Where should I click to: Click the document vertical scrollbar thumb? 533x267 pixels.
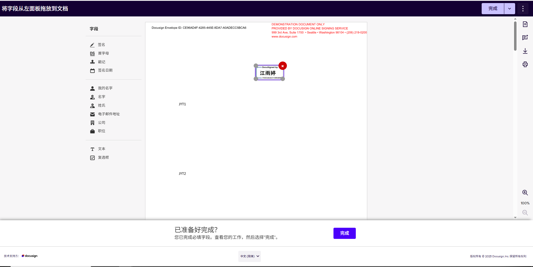tap(515, 36)
